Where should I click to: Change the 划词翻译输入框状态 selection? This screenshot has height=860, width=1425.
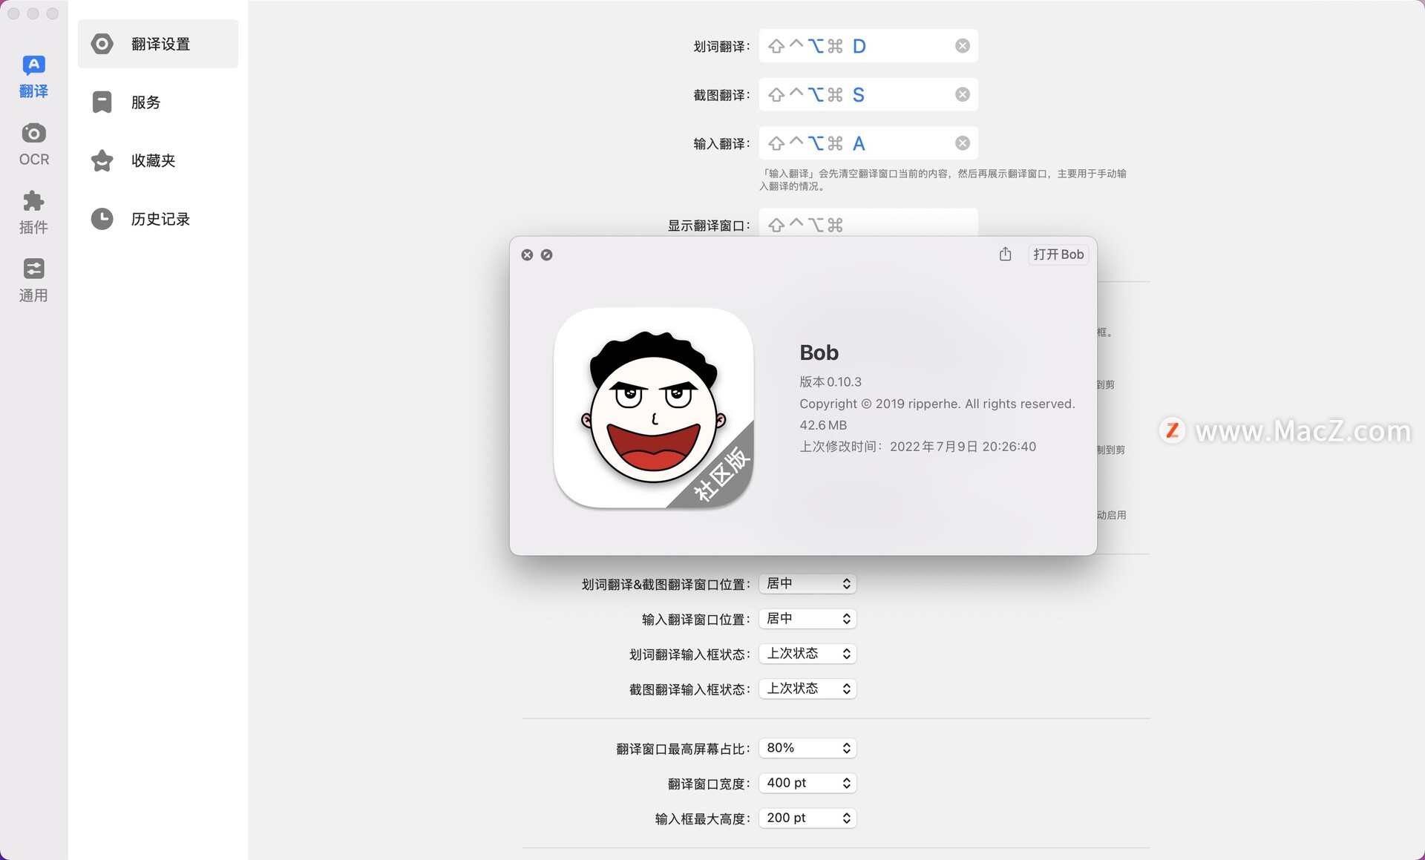(807, 653)
